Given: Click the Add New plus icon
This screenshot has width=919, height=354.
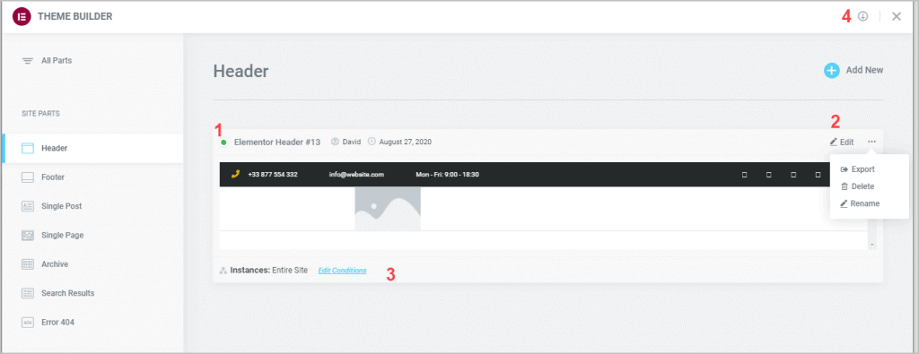Looking at the screenshot, I should click(x=832, y=70).
